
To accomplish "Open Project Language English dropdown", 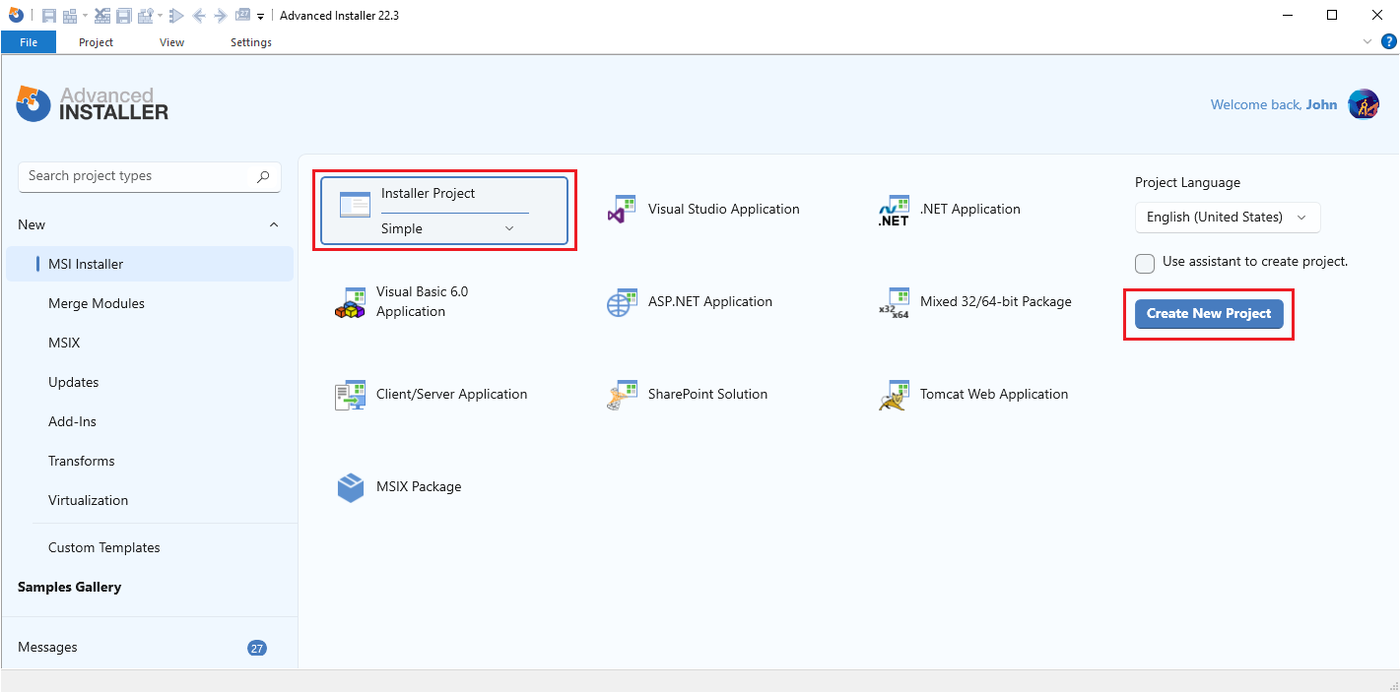I will [1228, 217].
